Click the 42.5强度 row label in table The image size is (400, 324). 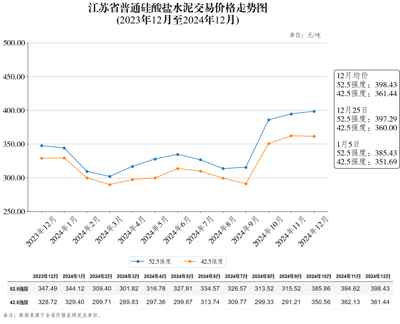click(19, 303)
